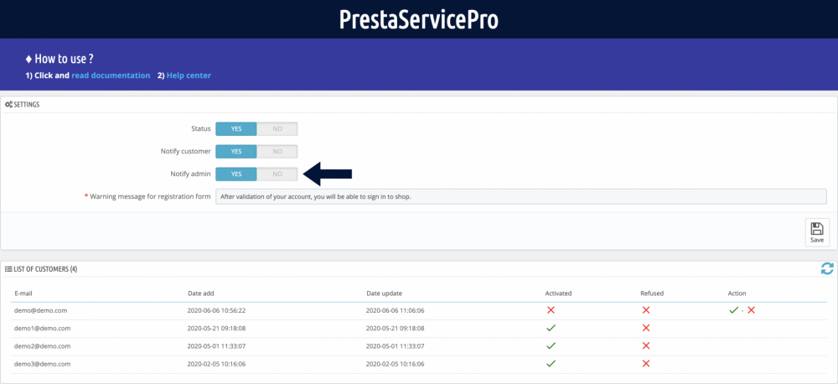838x384 pixels.
Task: Click date update 2020-05-01 11:33:07
Action: [396, 345]
